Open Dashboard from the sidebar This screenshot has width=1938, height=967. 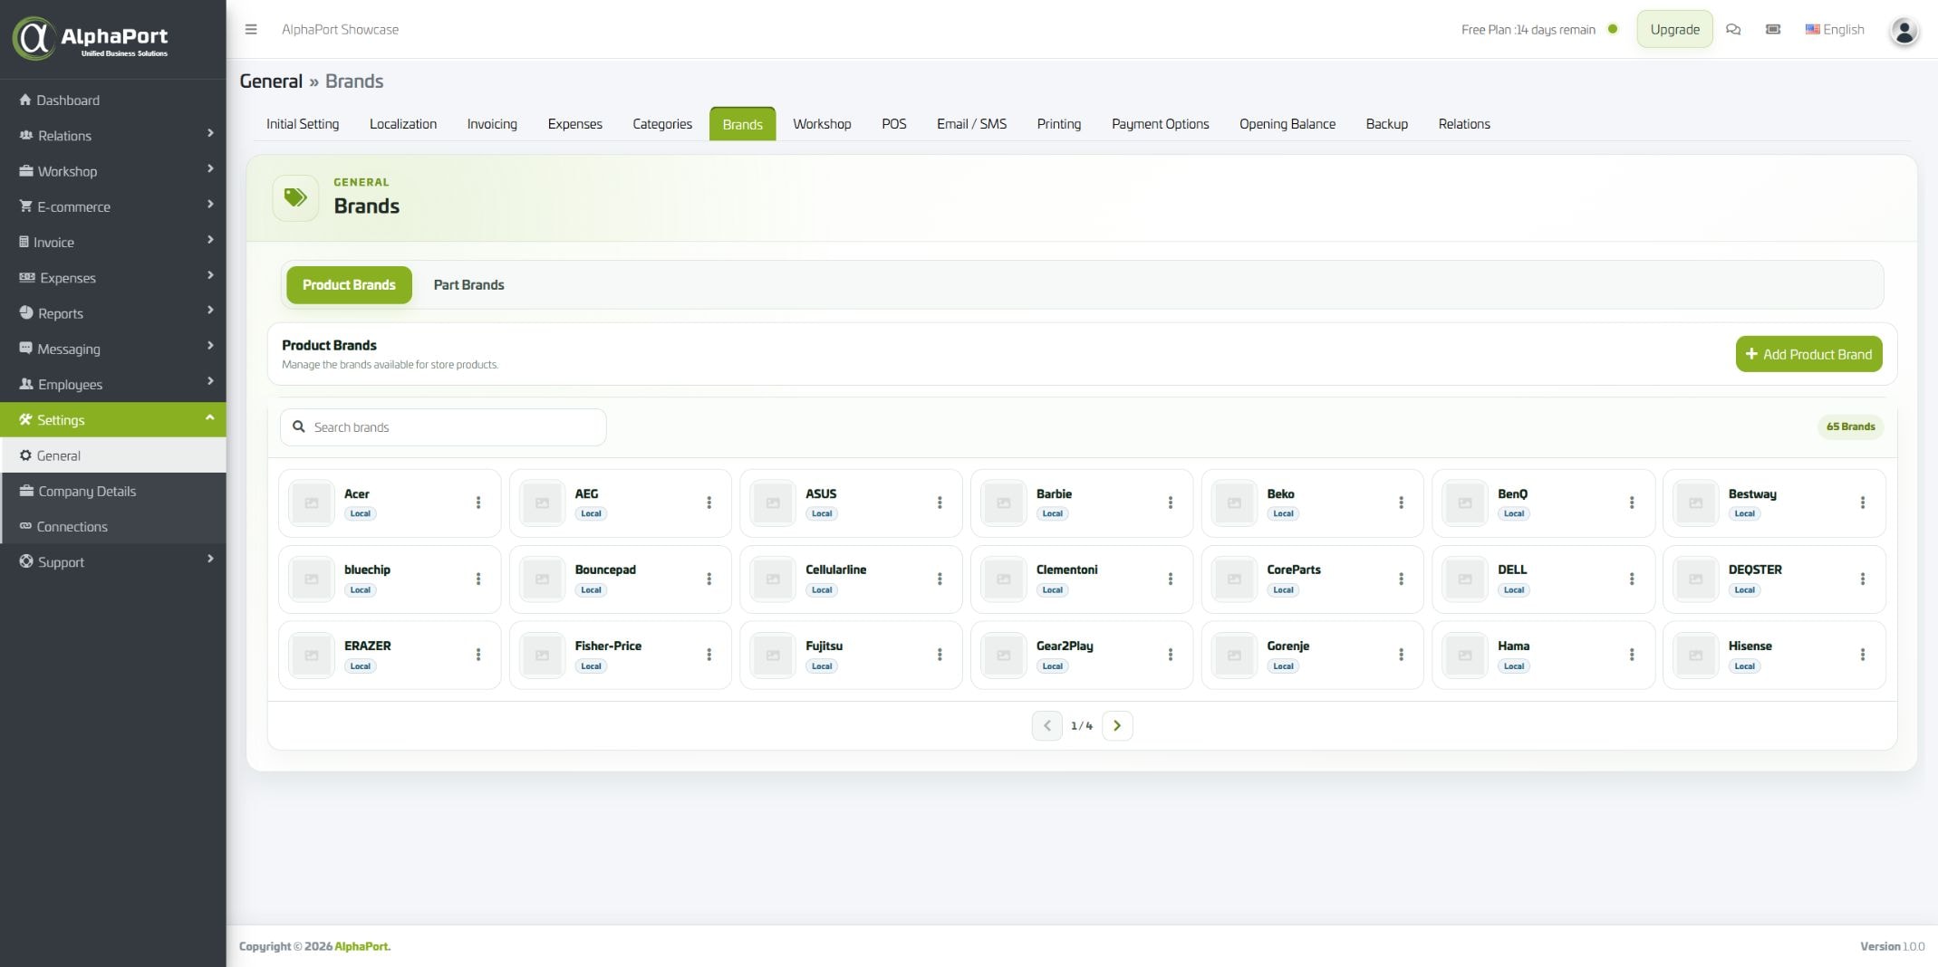point(113,101)
